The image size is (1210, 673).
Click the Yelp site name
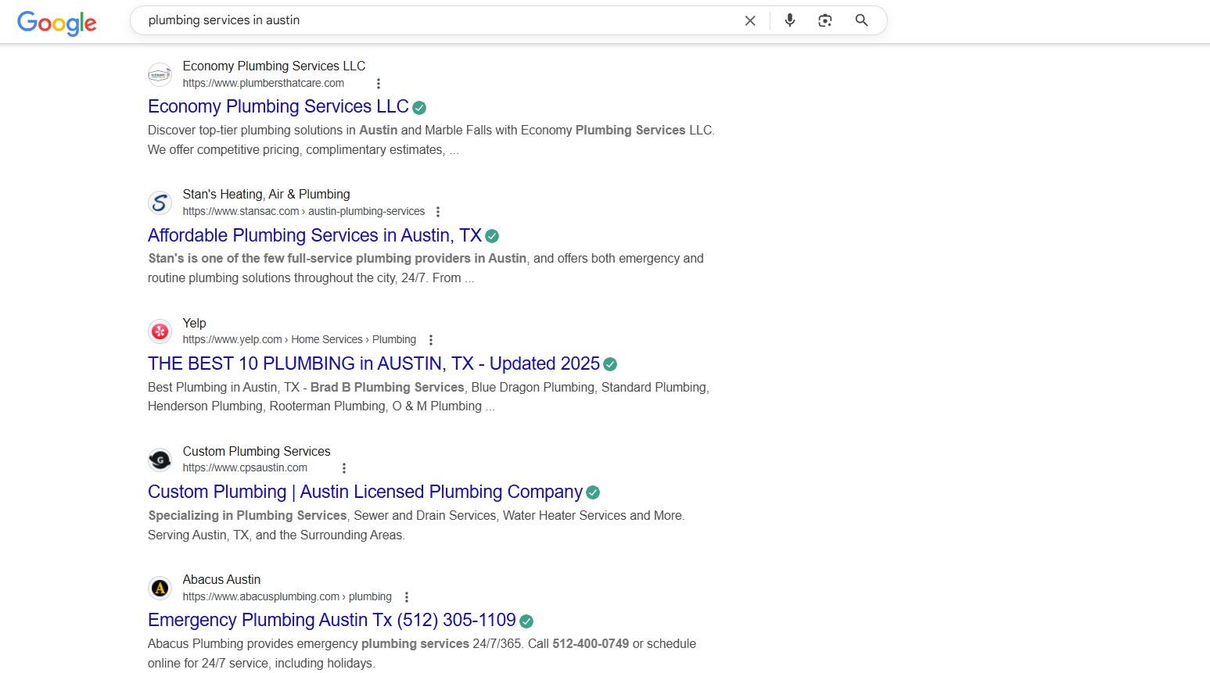pos(194,323)
